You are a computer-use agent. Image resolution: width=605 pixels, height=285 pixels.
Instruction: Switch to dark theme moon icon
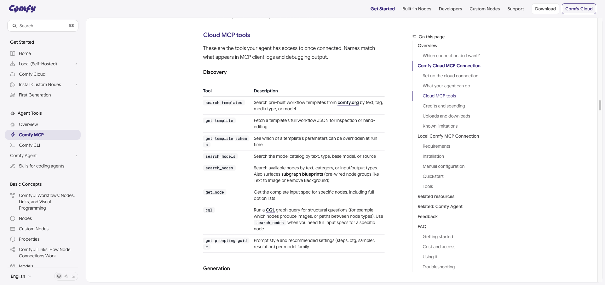(73, 276)
